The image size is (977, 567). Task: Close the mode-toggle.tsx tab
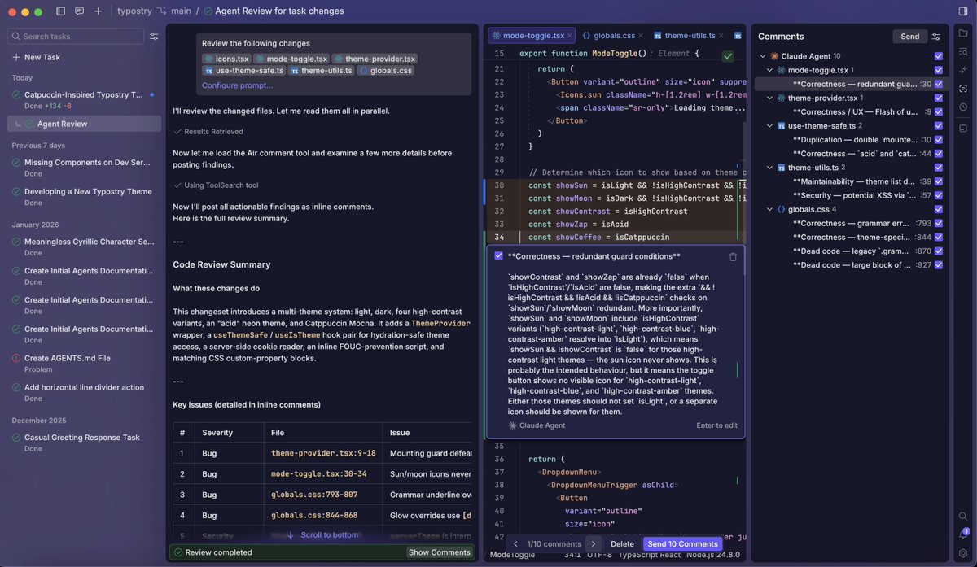point(571,36)
